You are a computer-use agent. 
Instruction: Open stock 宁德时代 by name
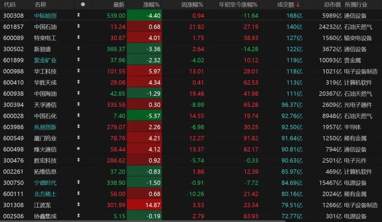pyautogui.click(x=45, y=183)
